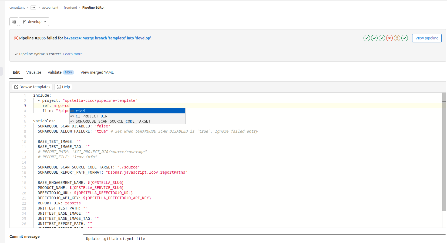447x243 pixels.
Task: Expand the breadcrumb ellipsis menu
Action: coord(33,8)
